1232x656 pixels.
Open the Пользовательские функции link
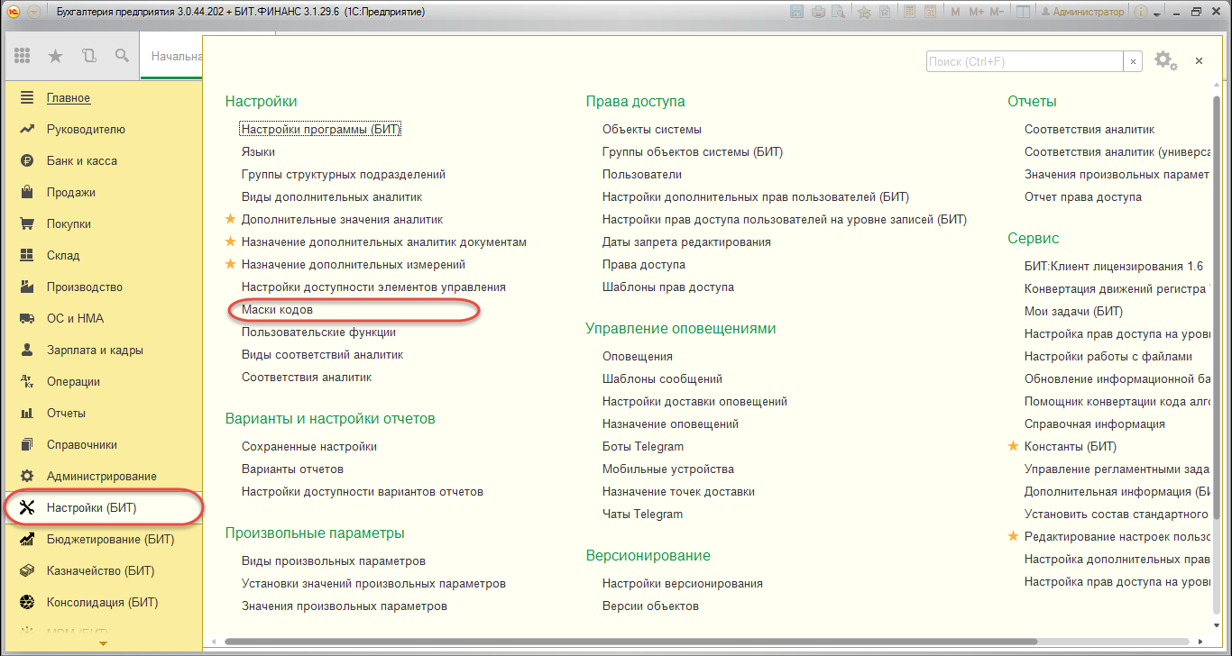(318, 332)
